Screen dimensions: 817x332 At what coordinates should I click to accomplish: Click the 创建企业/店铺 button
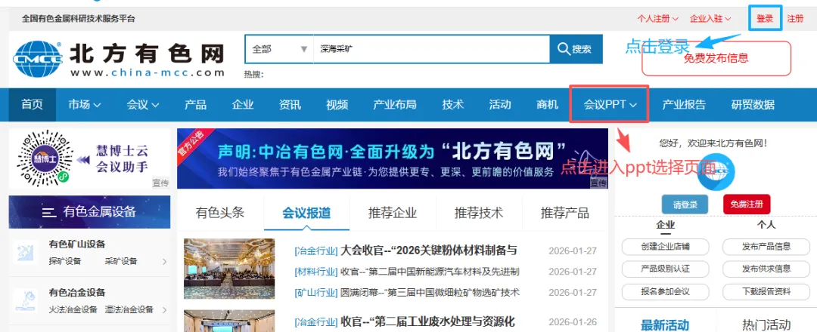pyautogui.click(x=666, y=246)
